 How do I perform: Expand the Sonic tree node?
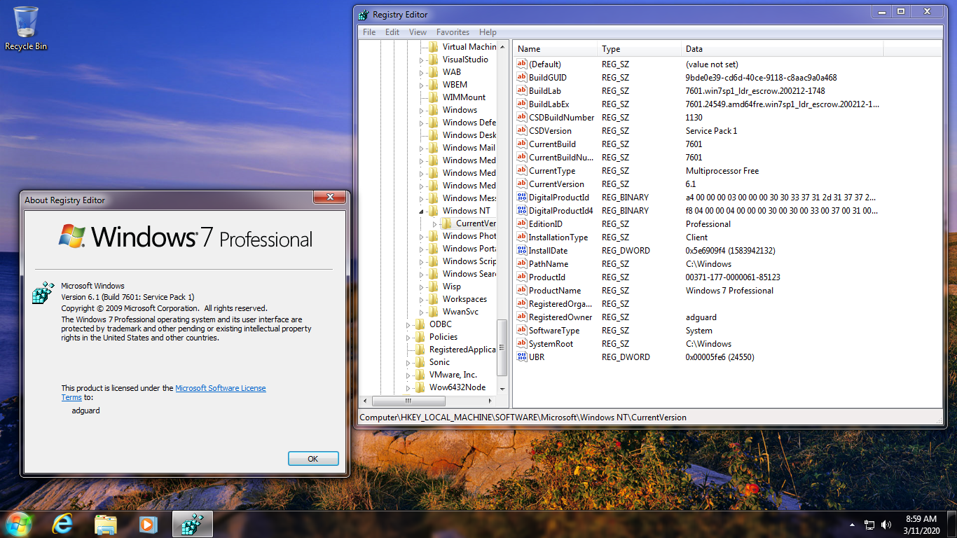point(408,362)
